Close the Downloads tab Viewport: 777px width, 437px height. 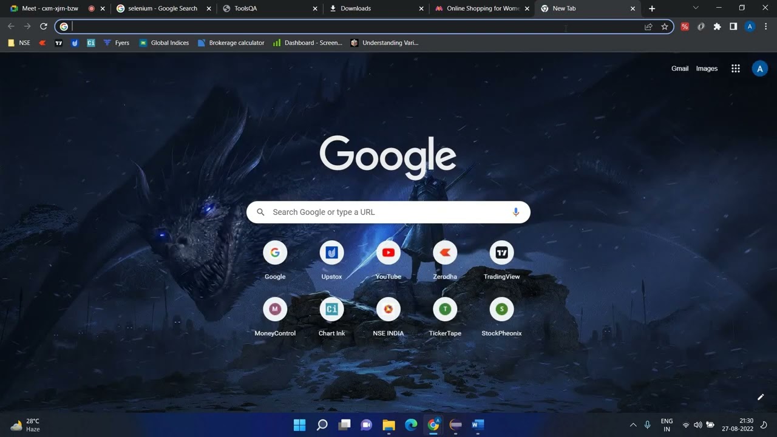(x=421, y=8)
